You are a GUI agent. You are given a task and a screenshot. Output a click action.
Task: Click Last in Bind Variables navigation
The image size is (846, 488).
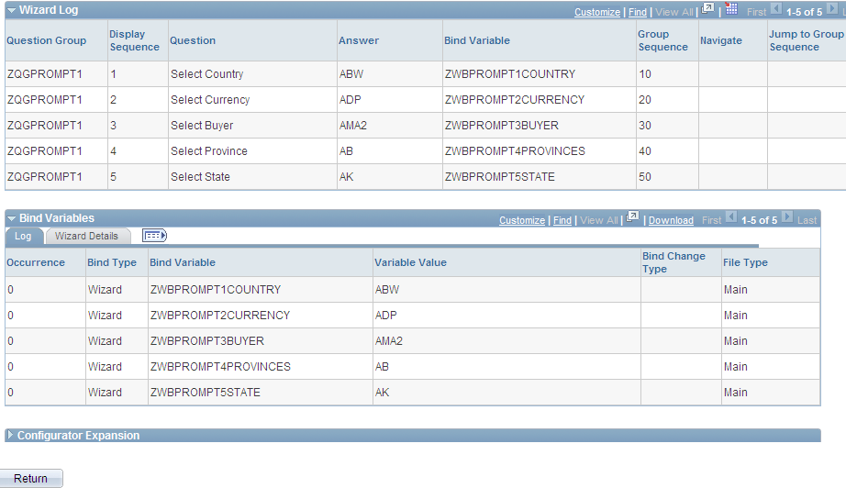[x=807, y=220]
